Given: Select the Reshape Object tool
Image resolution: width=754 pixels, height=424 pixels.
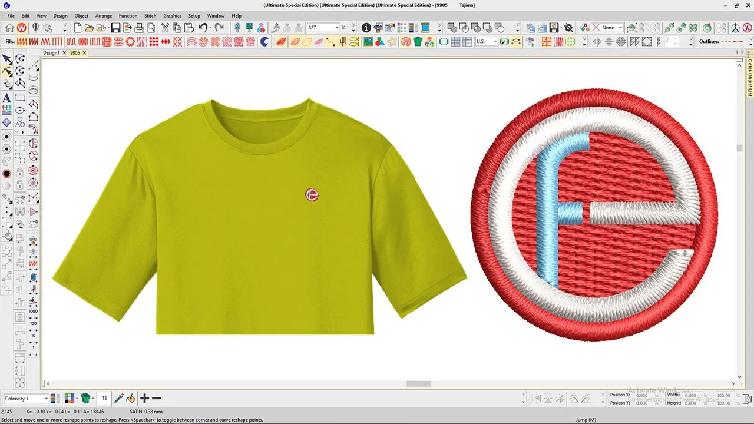Looking at the screenshot, I should (x=7, y=71).
